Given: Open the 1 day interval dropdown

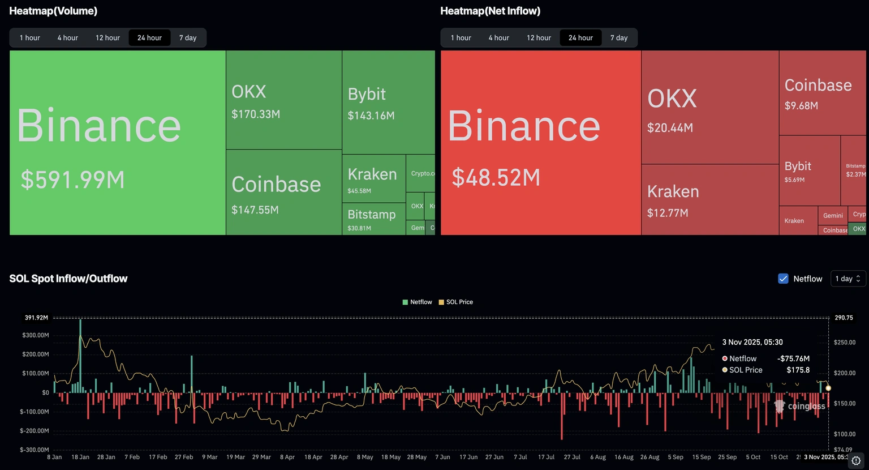Looking at the screenshot, I should pyautogui.click(x=848, y=279).
